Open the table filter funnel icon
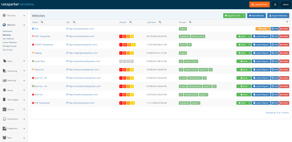292x142 pixels. [x=287, y=22]
